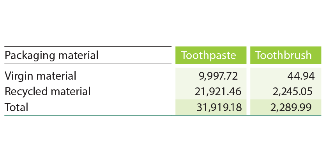Select the green Toothbrush column header
The width and height of the screenshot is (325, 162).
283,55
